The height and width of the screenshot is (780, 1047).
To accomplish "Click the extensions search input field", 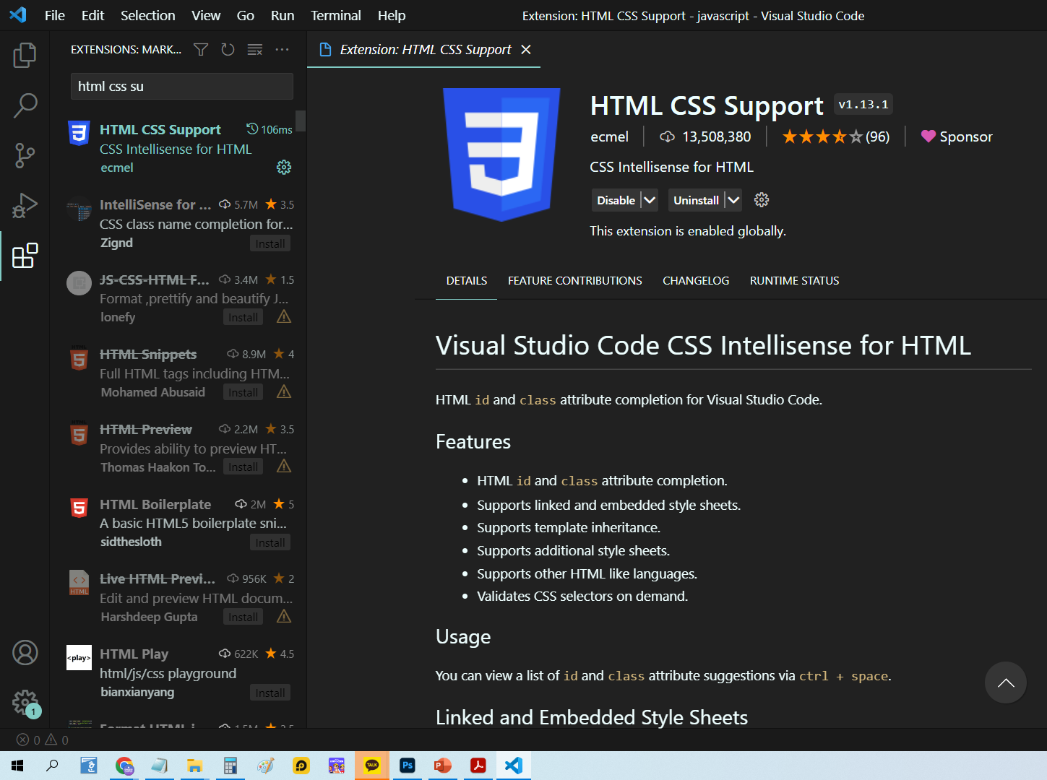I will coord(181,86).
